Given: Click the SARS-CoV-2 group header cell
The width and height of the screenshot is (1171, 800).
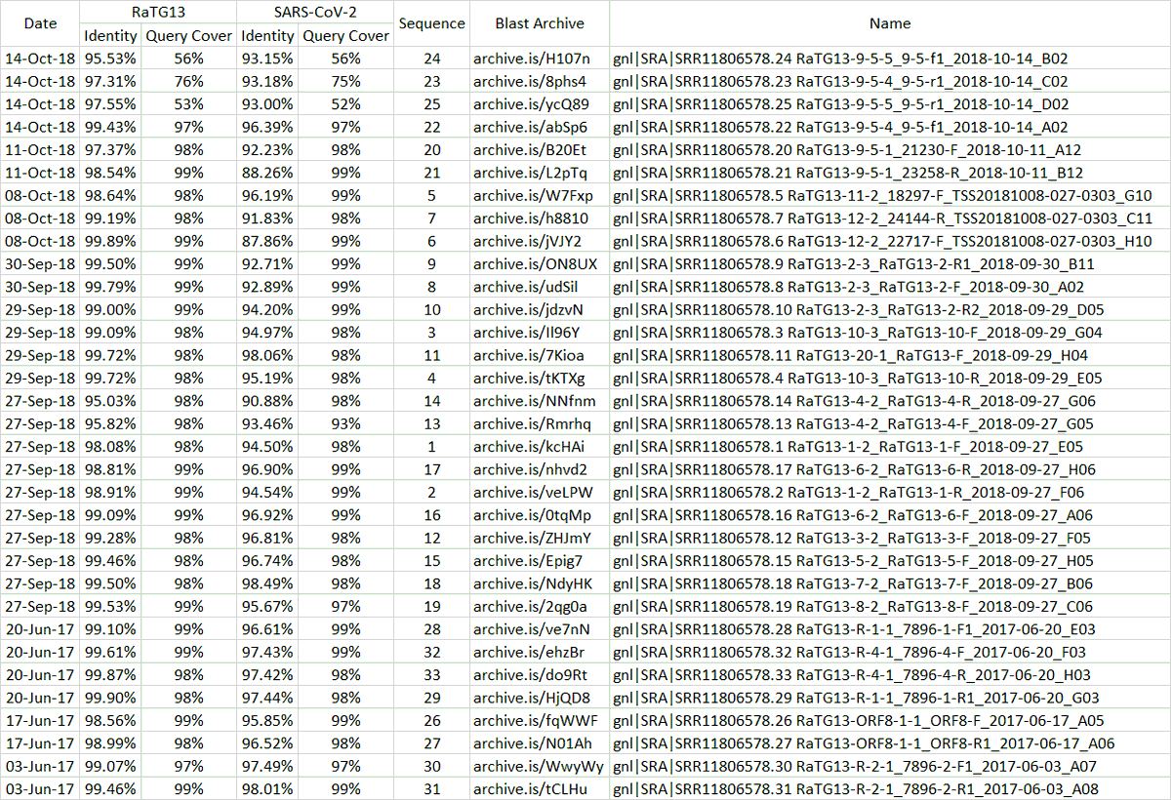Looking at the screenshot, I should (316, 12).
